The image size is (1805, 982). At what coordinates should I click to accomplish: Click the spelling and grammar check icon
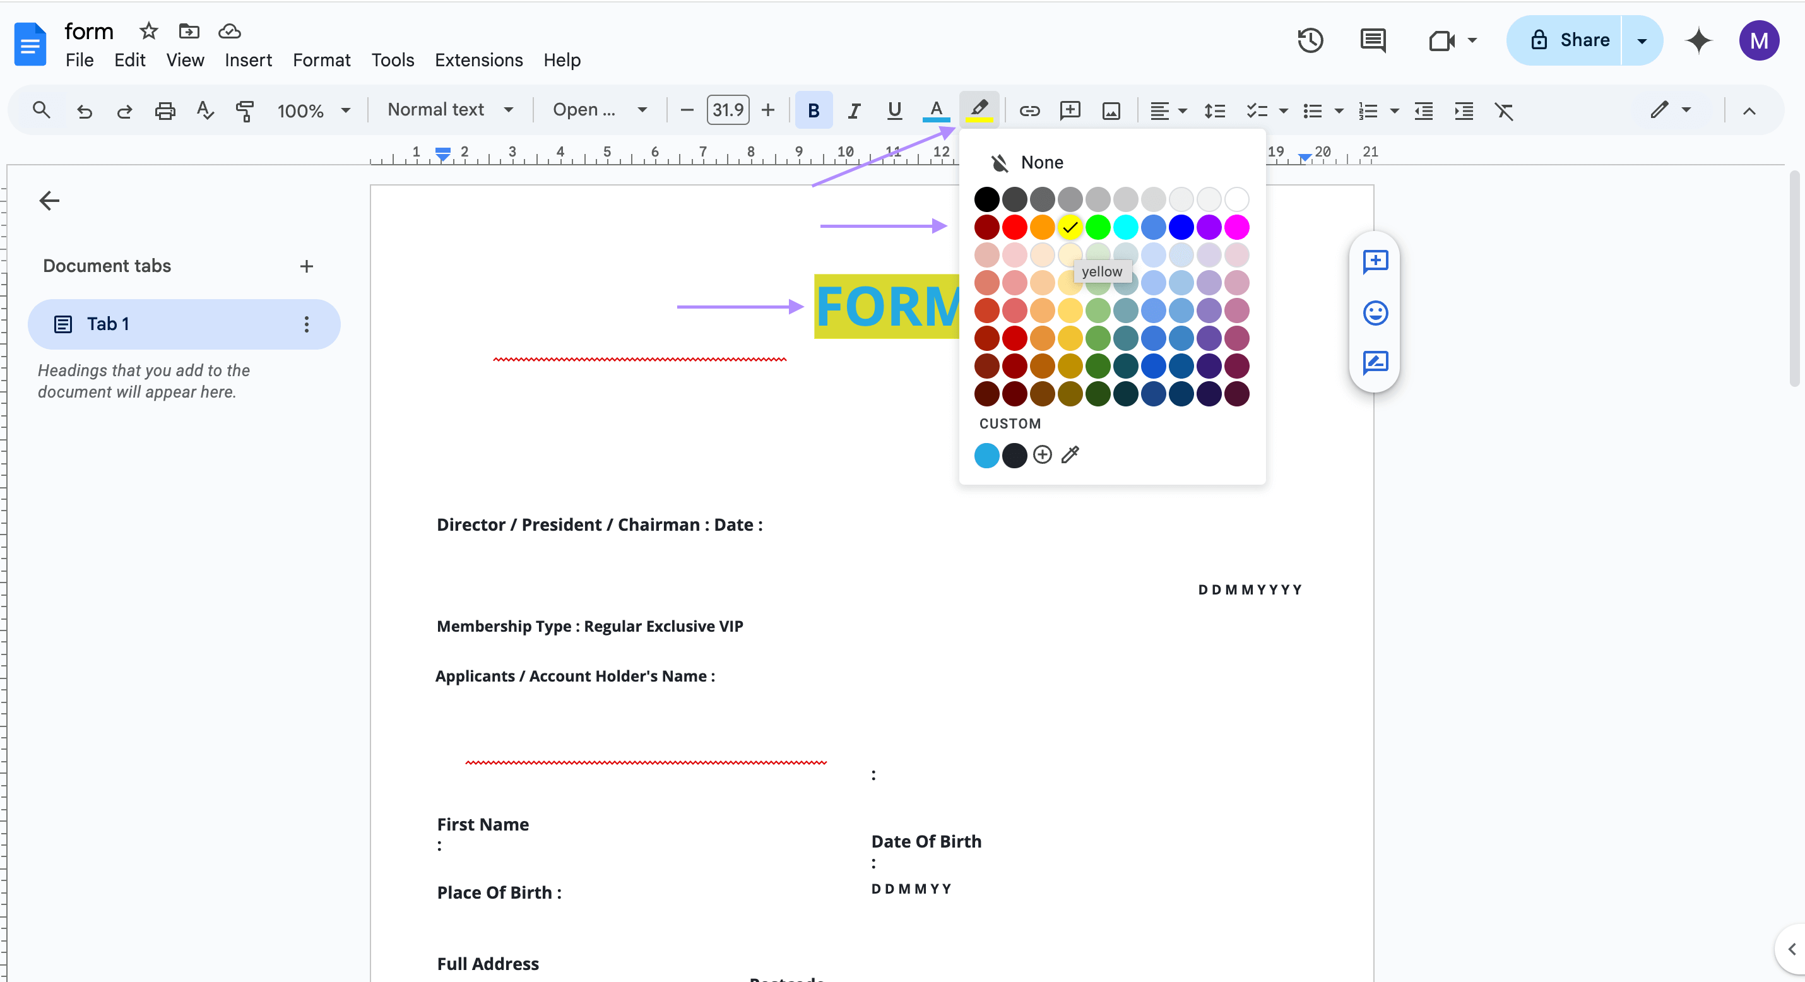click(x=204, y=110)
